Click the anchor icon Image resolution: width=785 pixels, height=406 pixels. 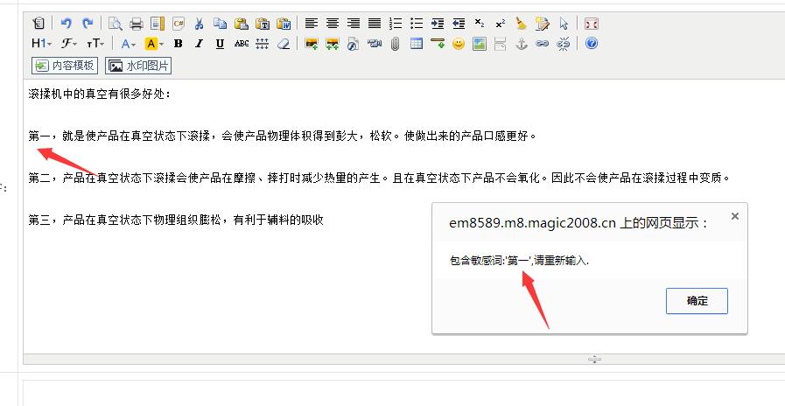pos(522,43)
